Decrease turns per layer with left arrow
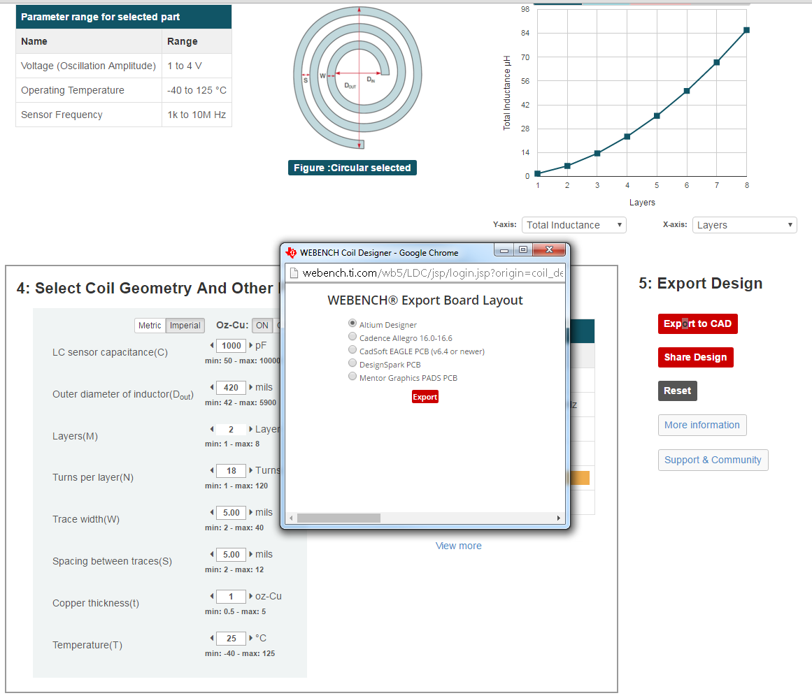 tap(212, 470)
